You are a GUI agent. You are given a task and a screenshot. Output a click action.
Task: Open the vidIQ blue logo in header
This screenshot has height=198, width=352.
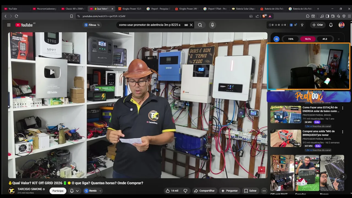[291, 25]
